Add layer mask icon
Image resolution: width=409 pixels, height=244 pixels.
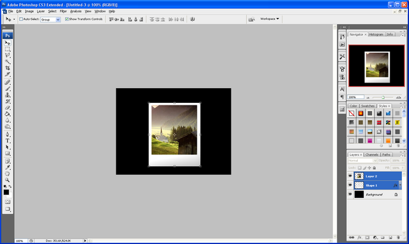367,238
